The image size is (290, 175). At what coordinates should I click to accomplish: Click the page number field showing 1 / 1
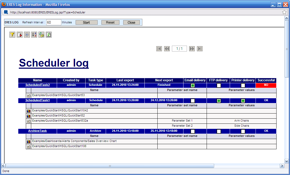179,49
